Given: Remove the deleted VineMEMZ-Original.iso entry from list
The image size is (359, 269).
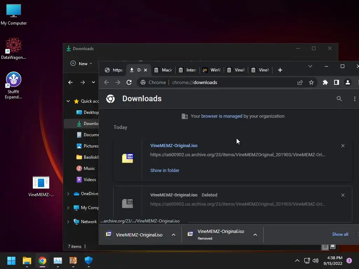Looking at the screenshot, I should [343, 195].
